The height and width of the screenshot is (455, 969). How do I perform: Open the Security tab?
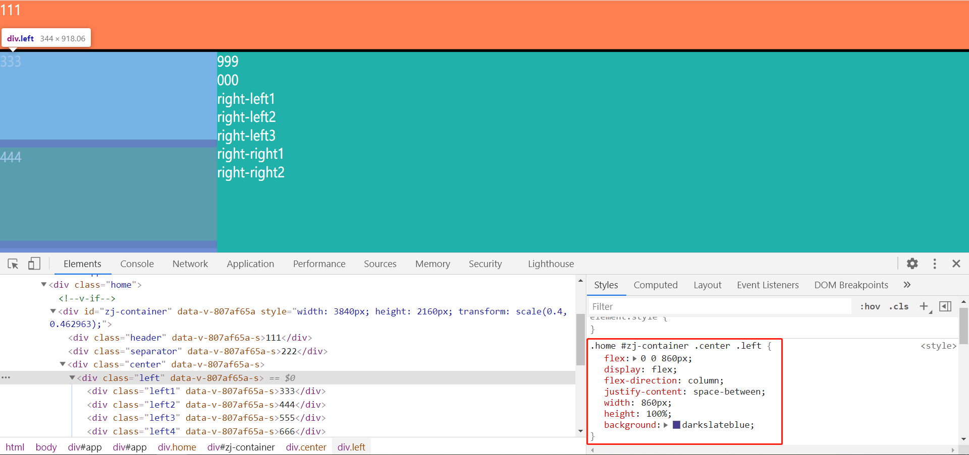pos(485,264)
